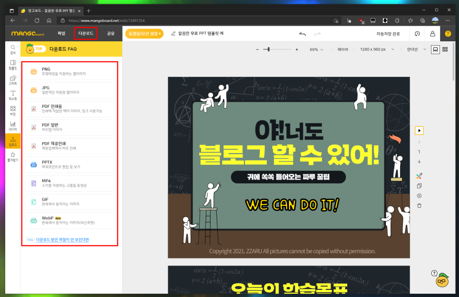Duplicate the current slide
Viewport: 459px width, 297px height.
click(x=419, y=186)
